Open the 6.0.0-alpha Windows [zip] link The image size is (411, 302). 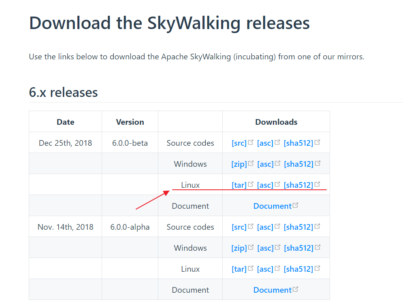tap(239, 248)
